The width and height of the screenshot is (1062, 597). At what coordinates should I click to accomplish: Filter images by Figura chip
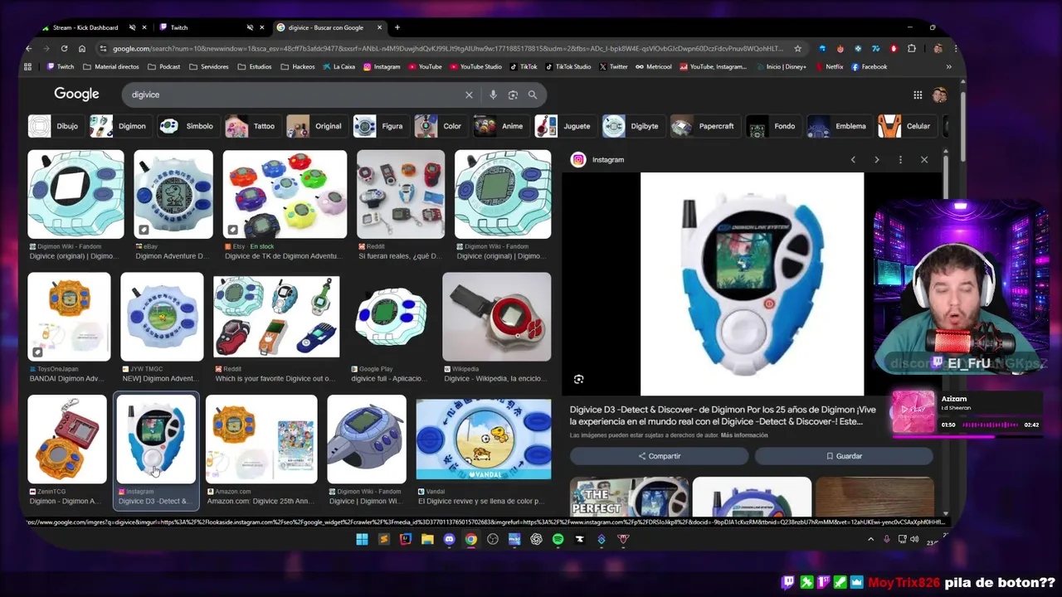click(379, 126)
